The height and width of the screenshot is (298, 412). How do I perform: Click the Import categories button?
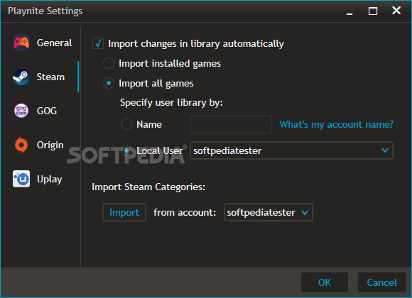pos(124,212)
